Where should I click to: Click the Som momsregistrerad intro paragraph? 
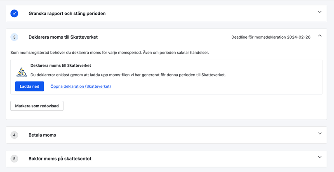[109, 53]
